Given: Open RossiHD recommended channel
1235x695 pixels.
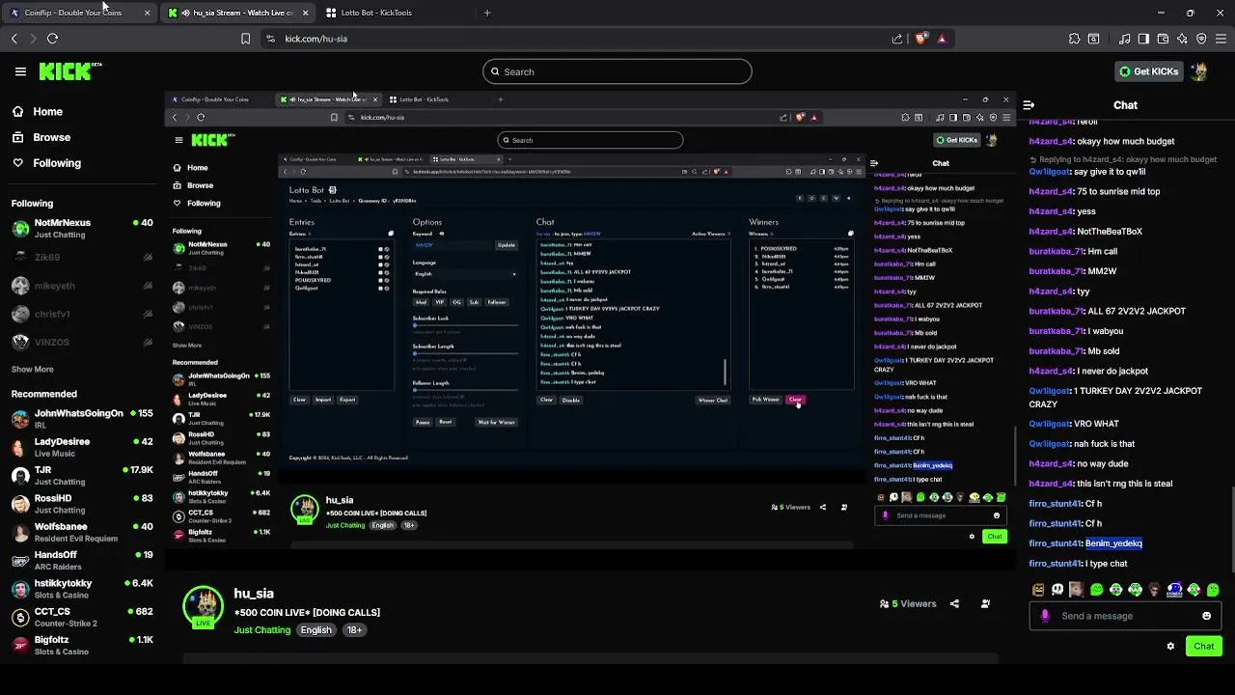Looking at the screenshot, I should click(81, 504).
